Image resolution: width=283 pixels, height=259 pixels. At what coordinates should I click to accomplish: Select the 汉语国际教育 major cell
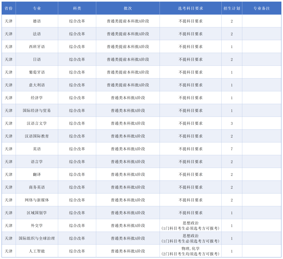(x=37, y=136)
